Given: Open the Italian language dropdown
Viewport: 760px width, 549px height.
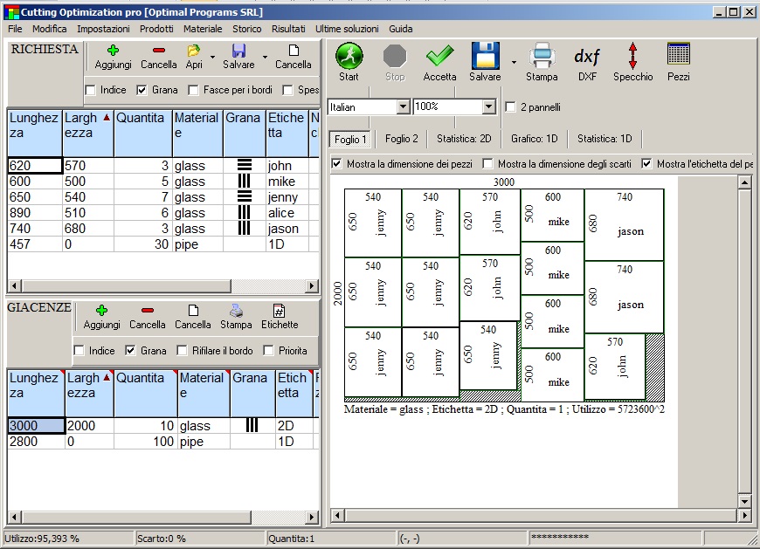Looking at the screenshot, I should pos(403,106).
